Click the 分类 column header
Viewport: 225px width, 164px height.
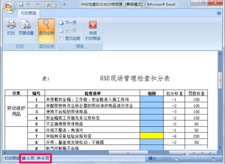[x=16, y=93]
